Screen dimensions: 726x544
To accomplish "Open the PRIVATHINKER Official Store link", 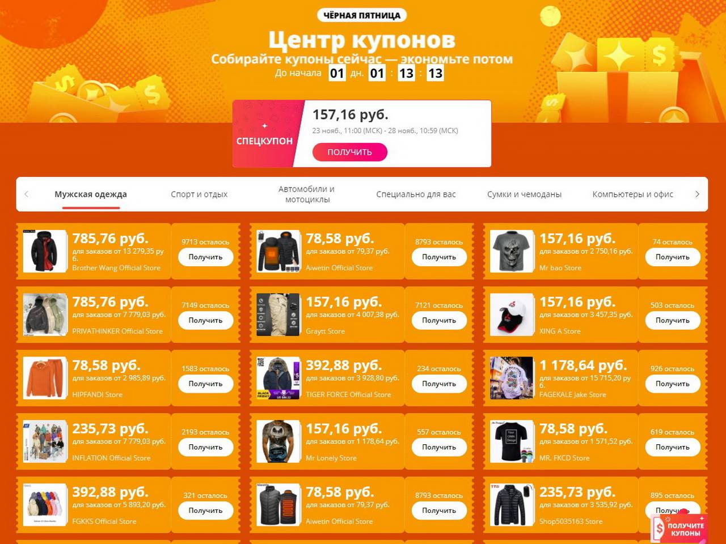I will pos(117,331).
